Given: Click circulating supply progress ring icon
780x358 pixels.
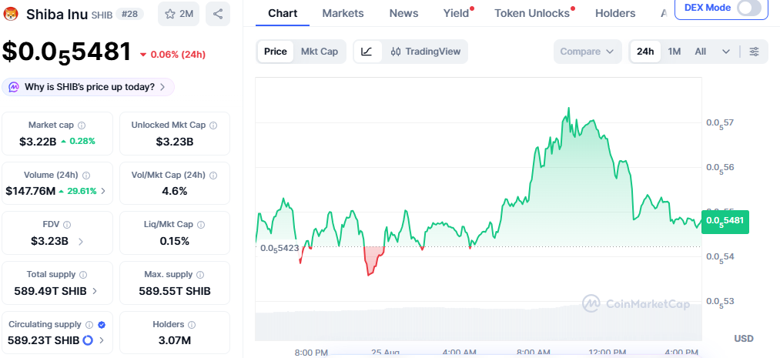Looking at the screenshot, I should pyautogui.click(x=88, y=340).
